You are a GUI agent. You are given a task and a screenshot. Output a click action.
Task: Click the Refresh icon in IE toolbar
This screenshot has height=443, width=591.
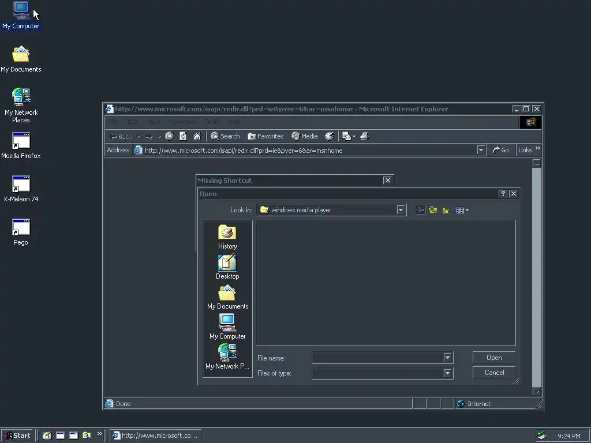coord(183,136)
